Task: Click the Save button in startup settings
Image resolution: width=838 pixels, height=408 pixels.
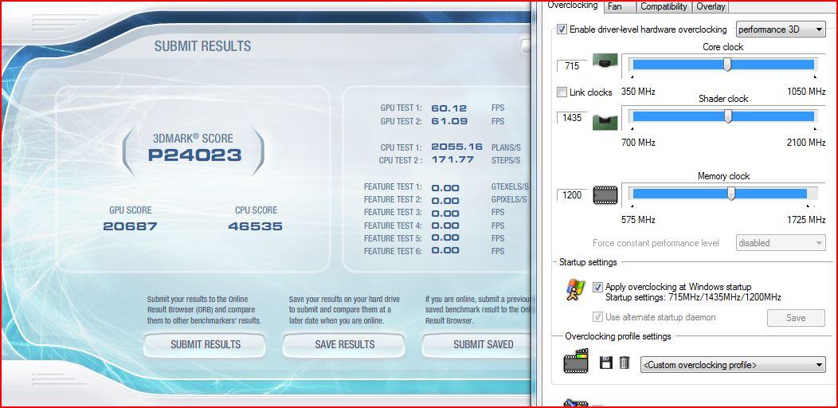Action: [796, 318]
